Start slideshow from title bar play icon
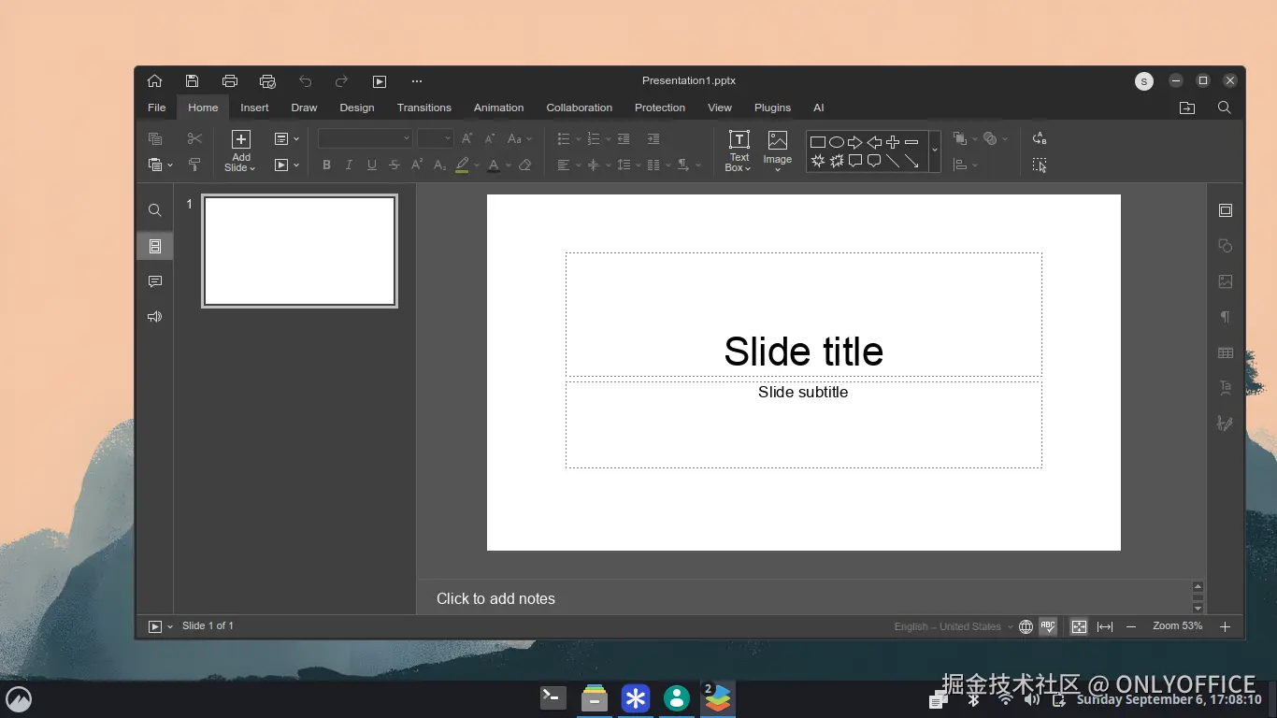Viewport: 1277px width, 718px height. pos(379,81)
